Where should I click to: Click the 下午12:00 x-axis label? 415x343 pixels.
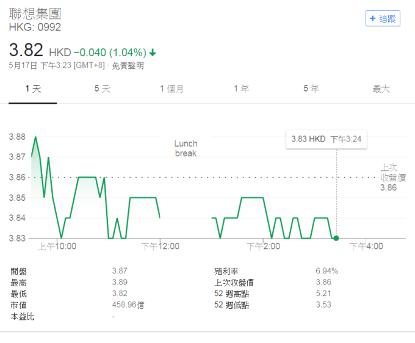coord(160,247)
